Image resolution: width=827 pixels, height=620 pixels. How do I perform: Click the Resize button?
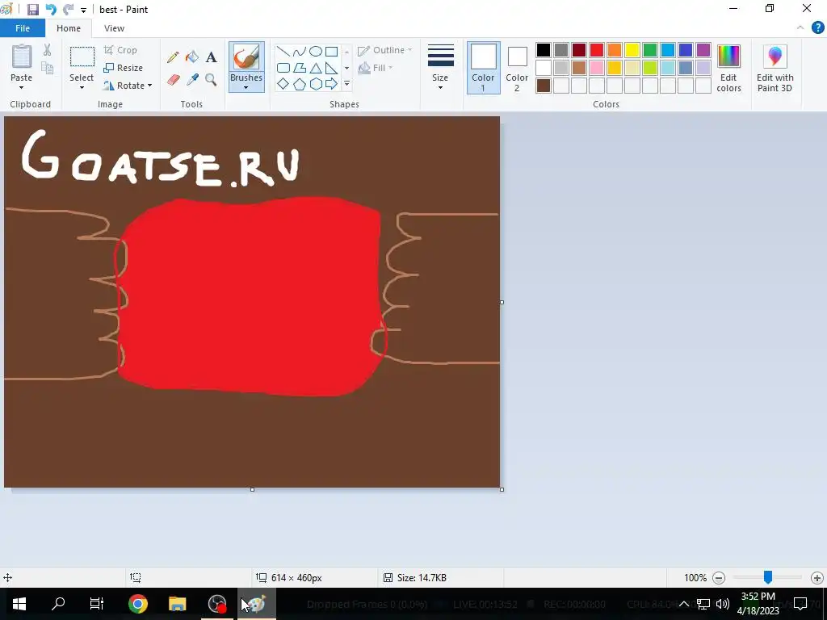(x=124, y=68)
